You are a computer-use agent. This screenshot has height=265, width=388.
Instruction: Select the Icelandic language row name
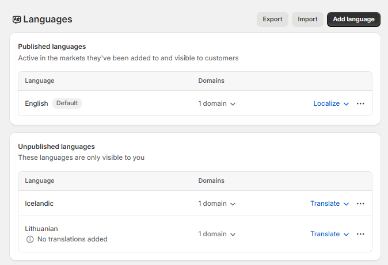tap(39, 203)
